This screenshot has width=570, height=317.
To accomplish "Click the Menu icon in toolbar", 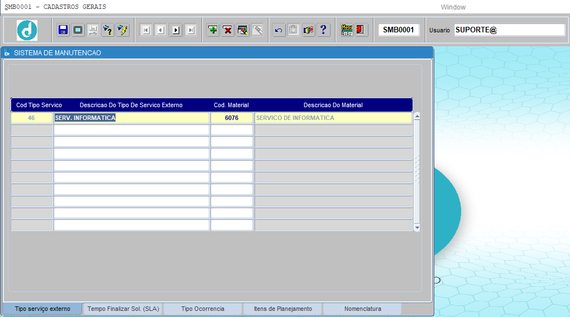I will tap(347, 30).
